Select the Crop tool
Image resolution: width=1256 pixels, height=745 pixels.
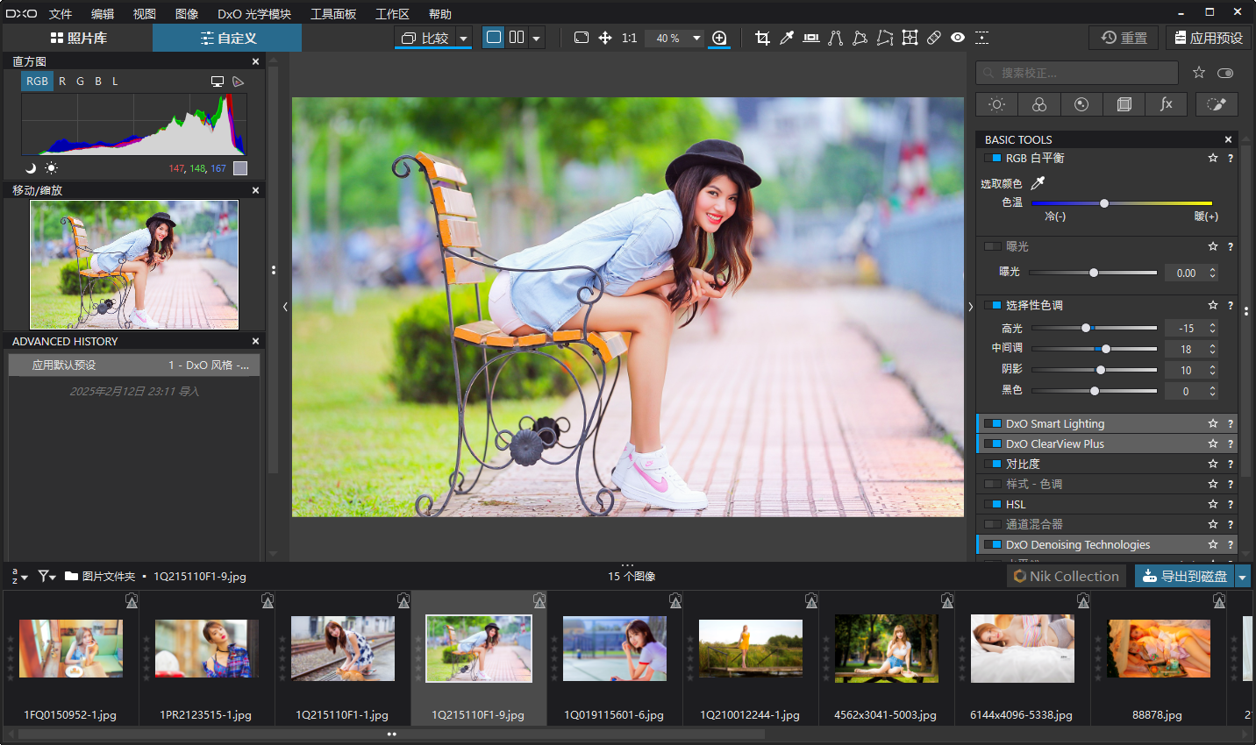tap(762, 38)
